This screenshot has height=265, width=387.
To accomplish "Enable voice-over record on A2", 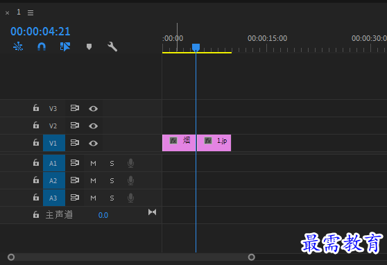I will pyautogui.click(x=131, y=180).
